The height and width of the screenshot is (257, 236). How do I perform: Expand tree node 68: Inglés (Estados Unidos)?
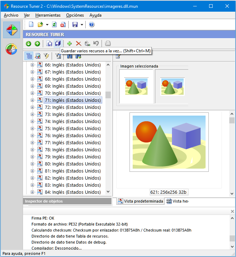click(x=32, y=79)
